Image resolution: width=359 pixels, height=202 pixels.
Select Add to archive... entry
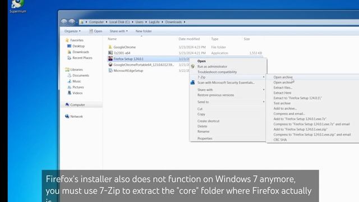coord(285,108)
